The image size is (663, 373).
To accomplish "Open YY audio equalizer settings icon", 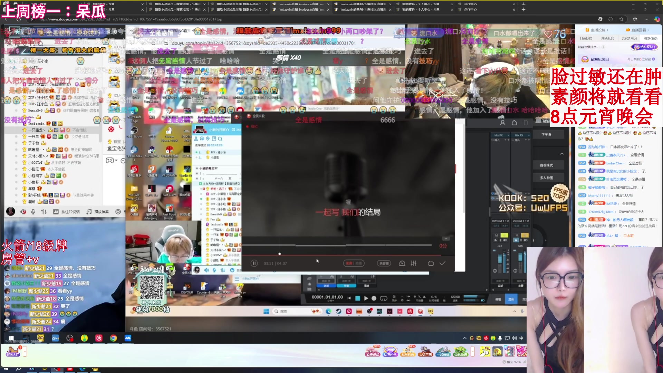I will coord(44,212).
